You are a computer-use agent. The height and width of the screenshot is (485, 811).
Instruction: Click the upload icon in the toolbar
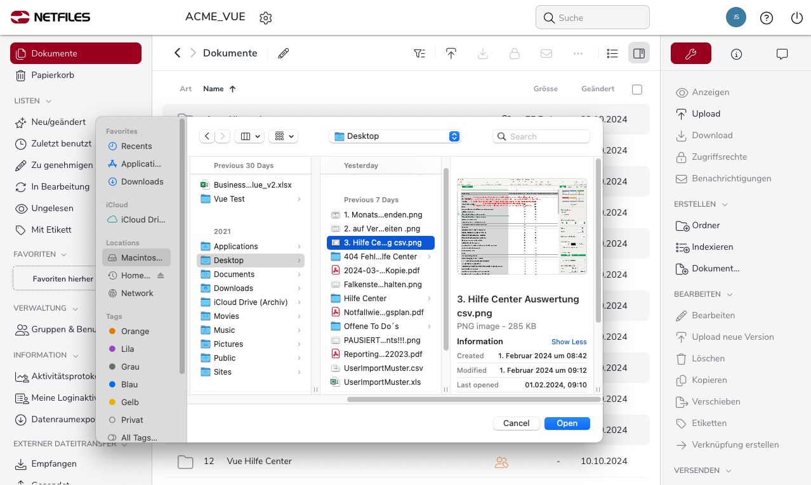click(x=451, y=54)
